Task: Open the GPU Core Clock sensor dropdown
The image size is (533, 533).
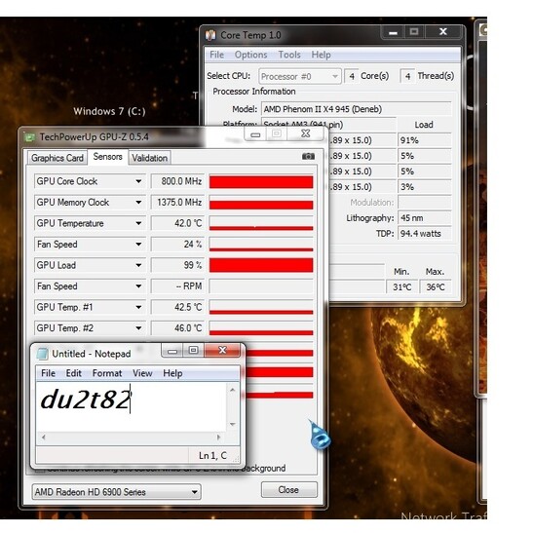Action: (138, 181)
